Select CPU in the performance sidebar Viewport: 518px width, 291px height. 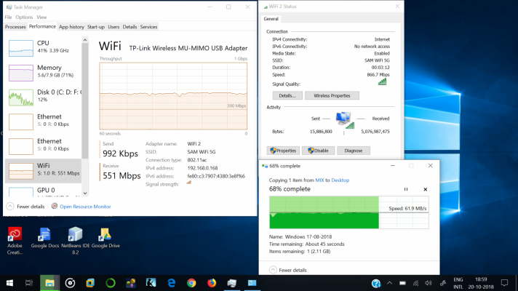point(43,48)
